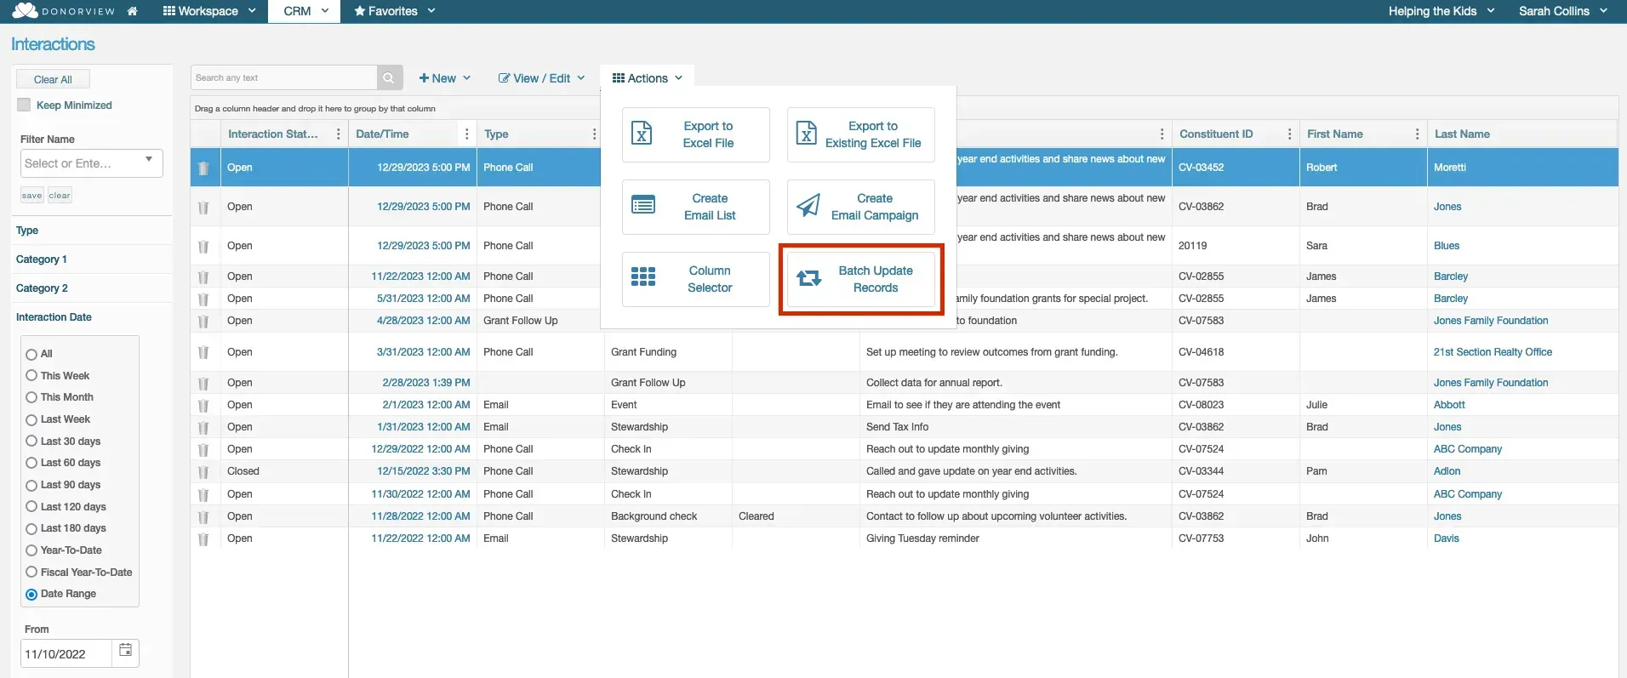1627x678 pixels.
Task: Select This Month radio button
Action: pos(31,397)
